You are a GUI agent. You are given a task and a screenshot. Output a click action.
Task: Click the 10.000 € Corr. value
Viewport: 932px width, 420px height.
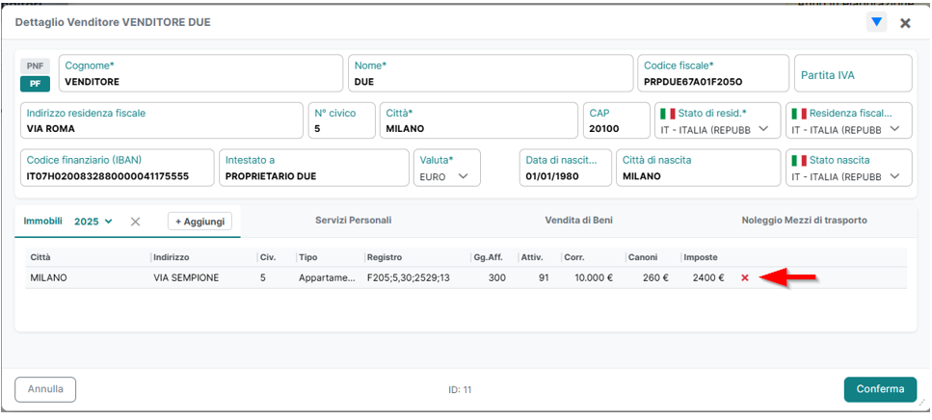(594, 277)
